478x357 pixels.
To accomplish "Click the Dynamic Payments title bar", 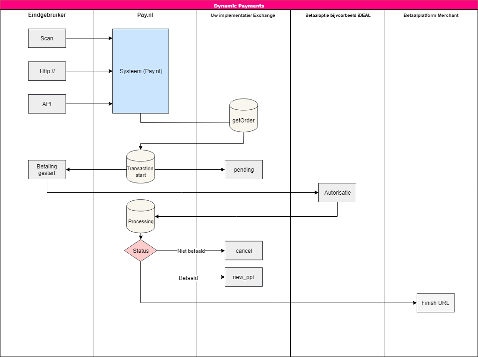I will [x=239, y=6].
